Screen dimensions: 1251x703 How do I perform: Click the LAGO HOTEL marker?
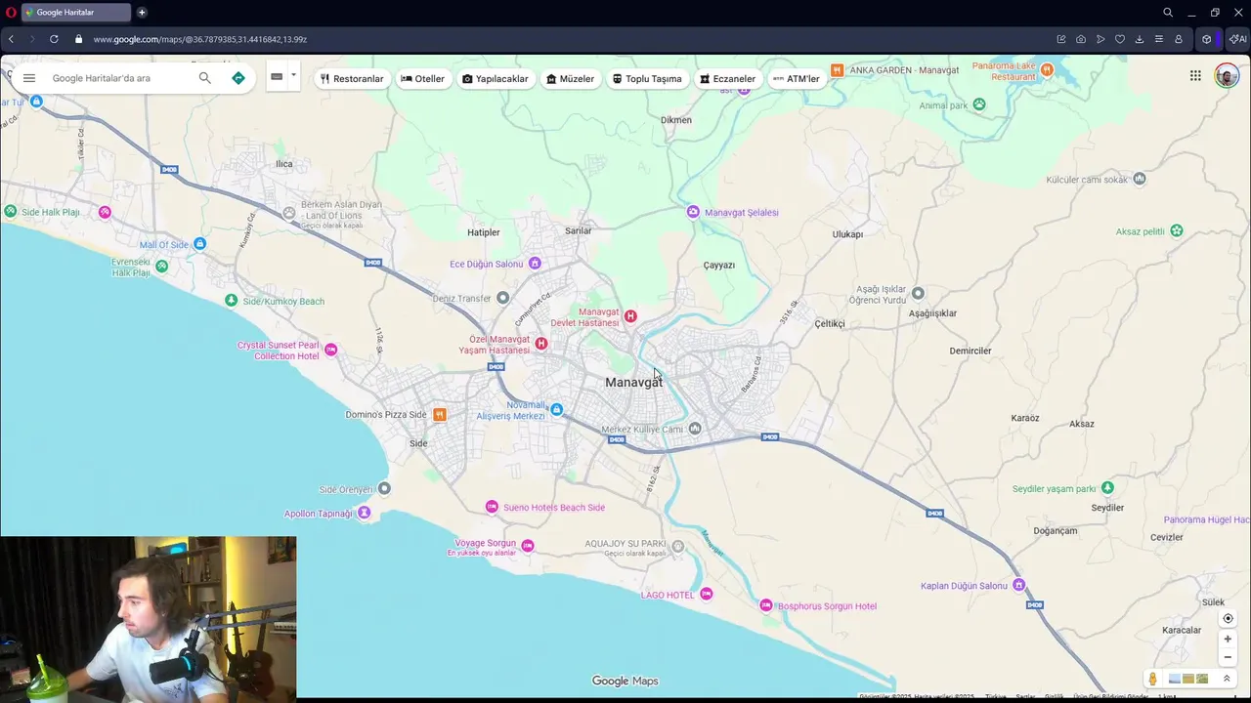tap(707, 594)
